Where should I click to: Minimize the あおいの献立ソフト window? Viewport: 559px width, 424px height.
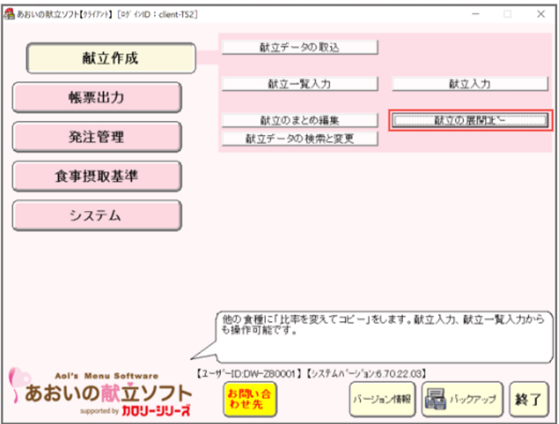pyautogui.click(x=476, y=14)
